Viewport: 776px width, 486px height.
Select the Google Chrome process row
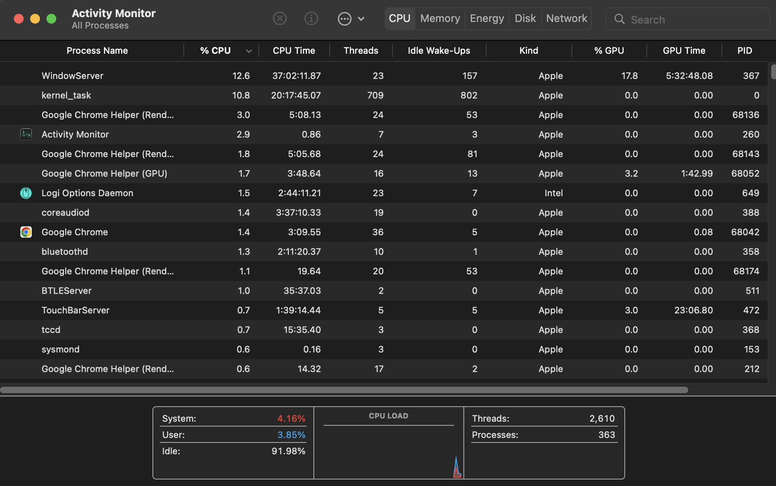pyautogui.click(x=384, y=232)
